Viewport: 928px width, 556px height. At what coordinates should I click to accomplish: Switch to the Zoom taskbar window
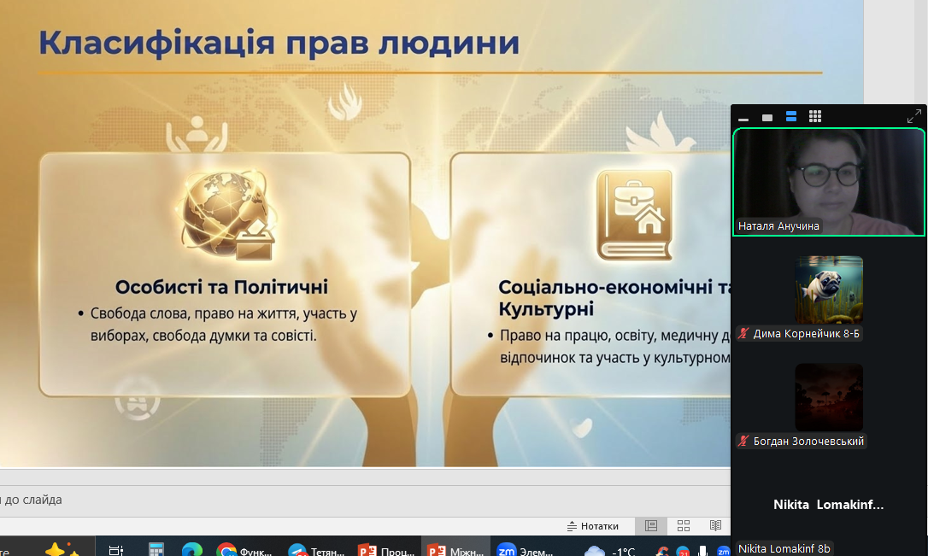[526, 551]
